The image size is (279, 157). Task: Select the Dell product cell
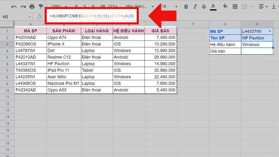64,51
